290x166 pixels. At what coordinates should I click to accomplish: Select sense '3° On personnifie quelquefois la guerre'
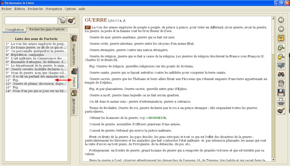click(36, 51)
